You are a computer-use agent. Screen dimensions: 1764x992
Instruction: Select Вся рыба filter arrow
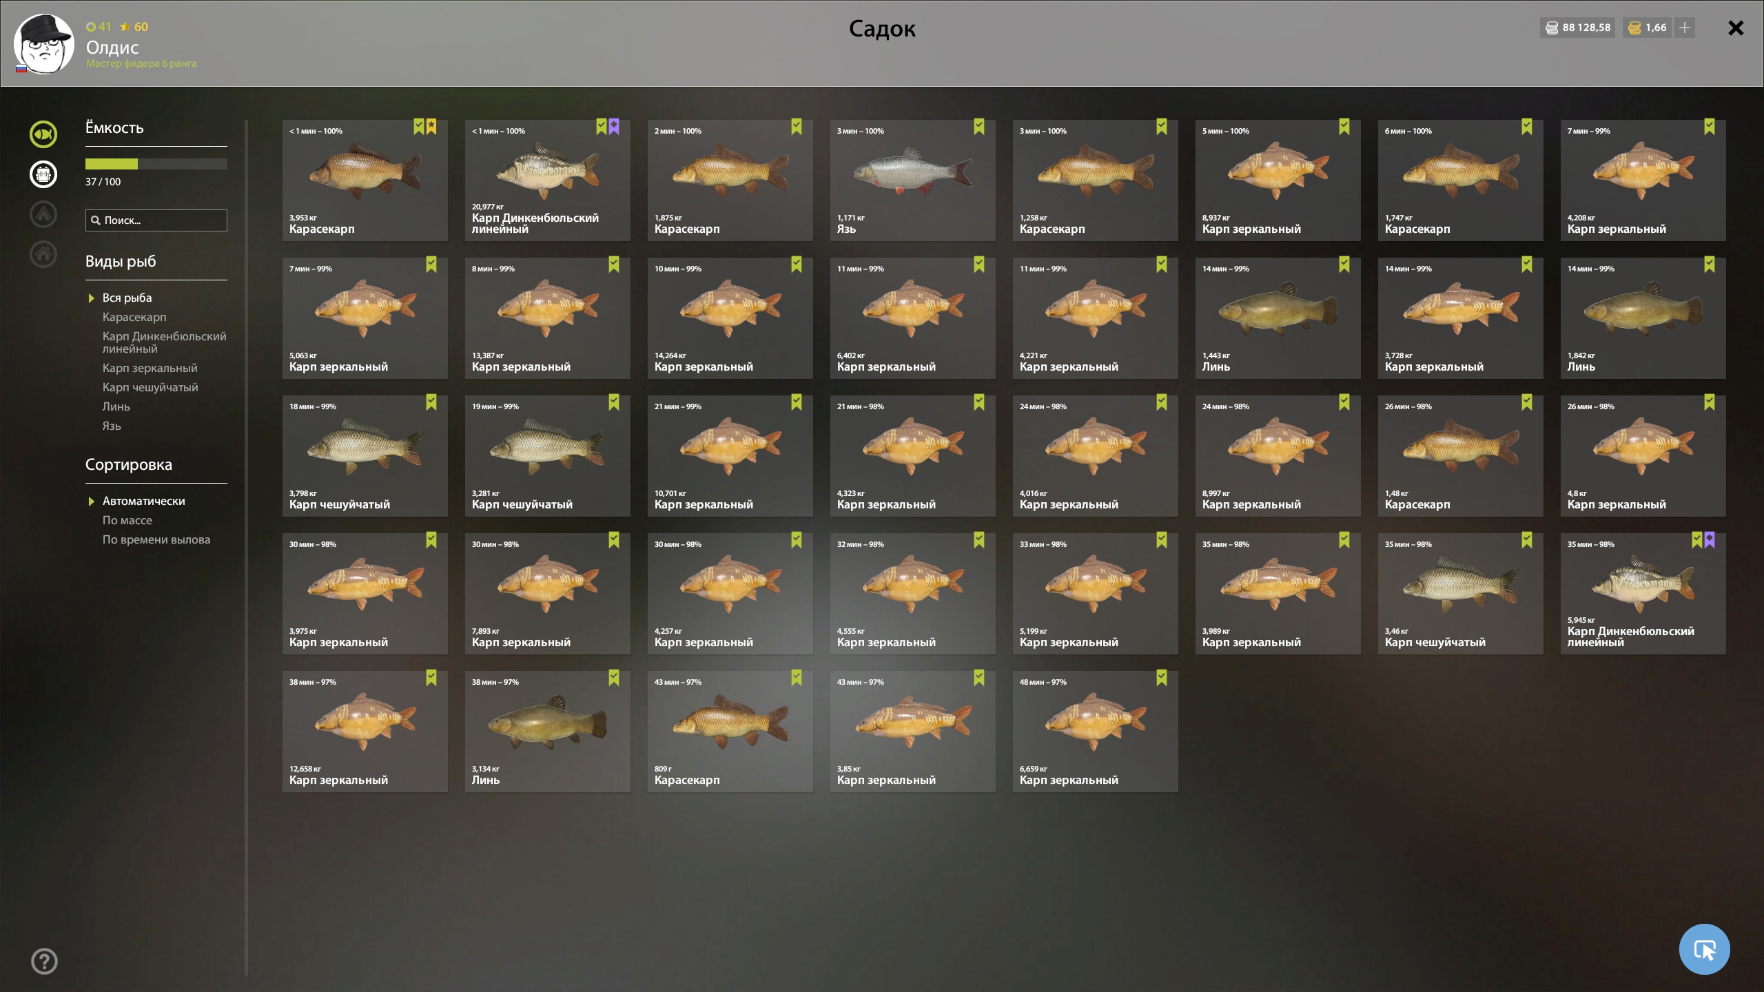point(91,298)
